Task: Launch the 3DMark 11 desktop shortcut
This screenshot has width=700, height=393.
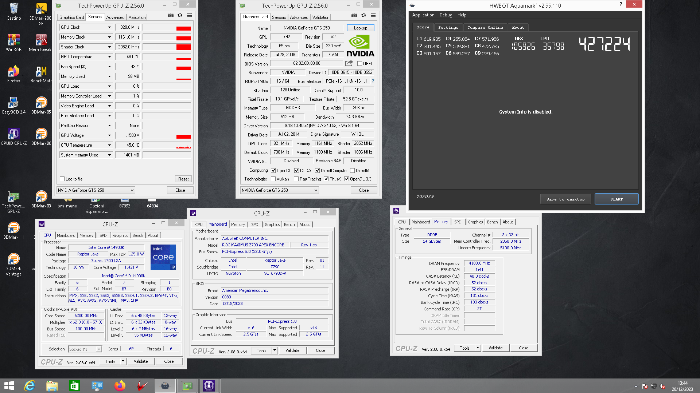Action: pos(14,230)
